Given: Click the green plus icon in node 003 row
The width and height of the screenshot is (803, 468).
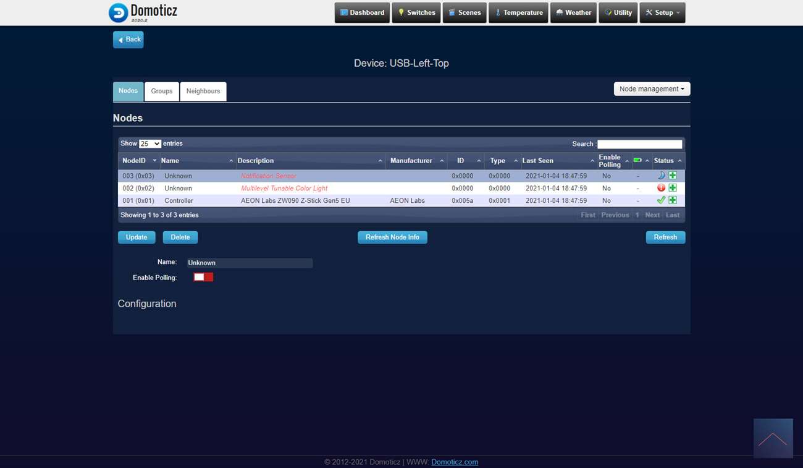Looking at the screenshot, I should [x=673, y=176].
